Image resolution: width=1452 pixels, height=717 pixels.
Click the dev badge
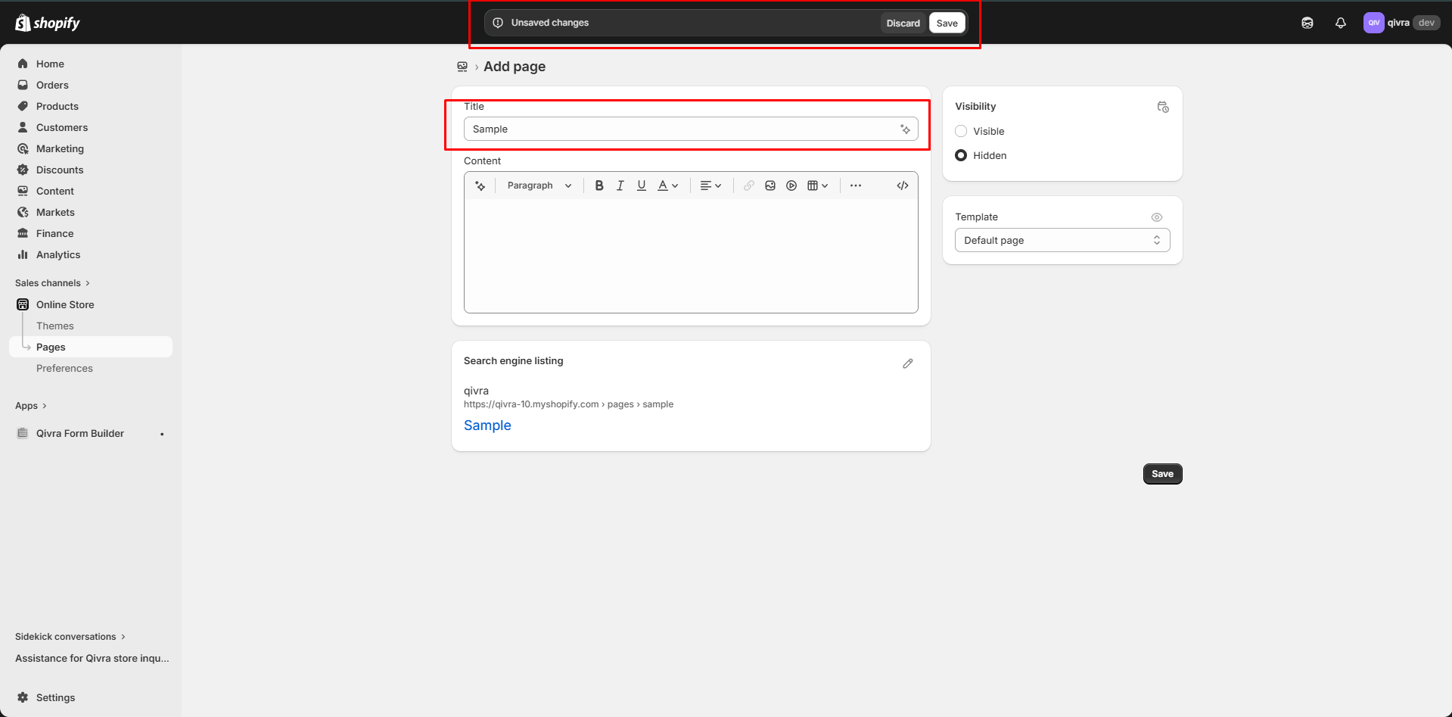1426,23
